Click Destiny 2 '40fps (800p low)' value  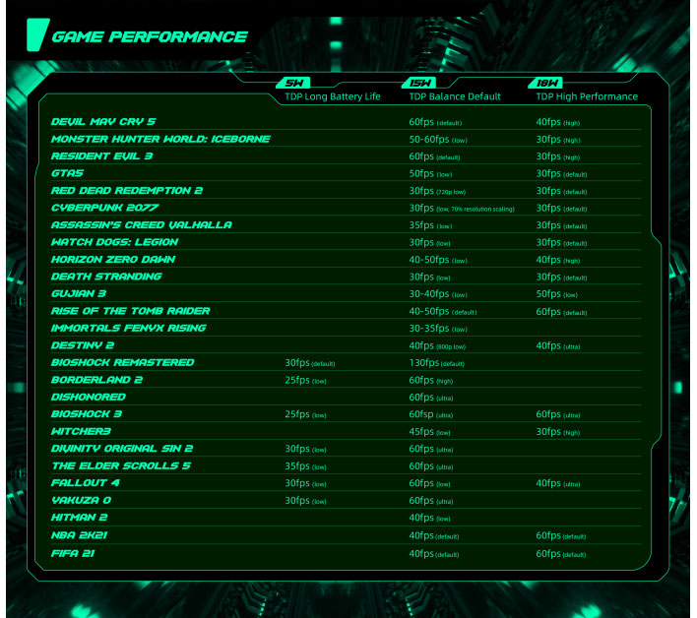[437, 346]
